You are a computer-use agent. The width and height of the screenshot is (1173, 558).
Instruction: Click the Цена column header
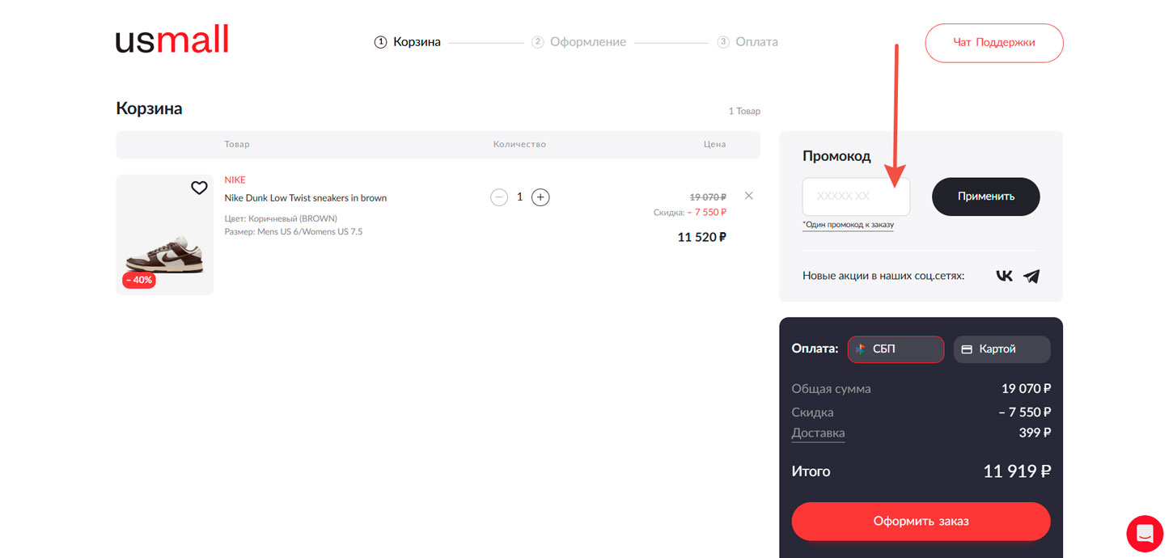click(x=714, y=145)
